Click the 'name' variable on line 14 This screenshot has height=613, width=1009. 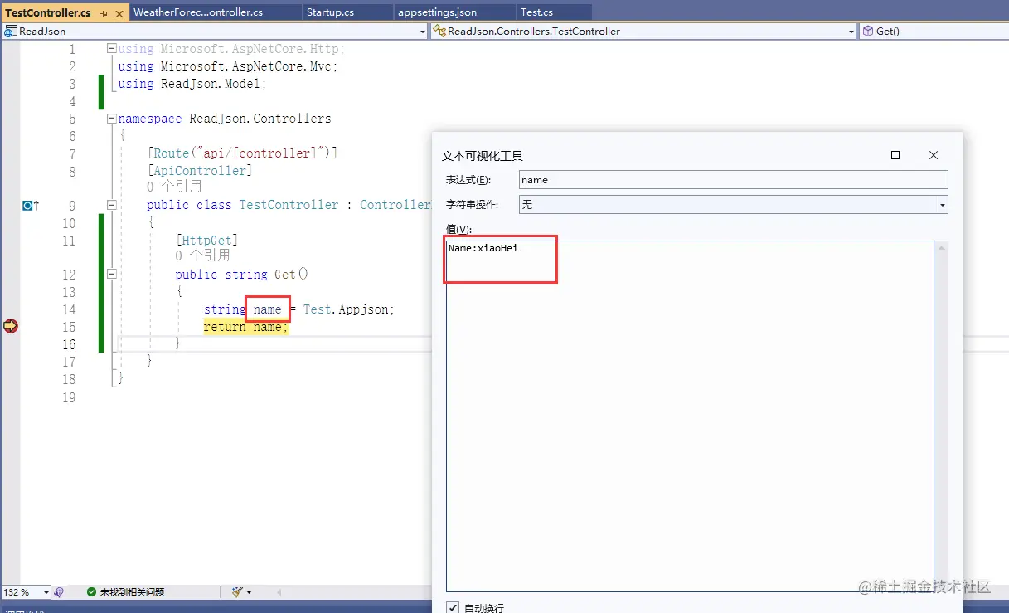point(267,309)
